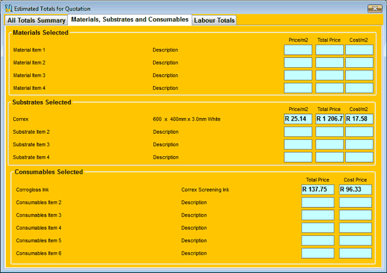Click Correx Cost/m2 field showing R 17.58
The height and width of the screenshot is (273, 387).
359,119
